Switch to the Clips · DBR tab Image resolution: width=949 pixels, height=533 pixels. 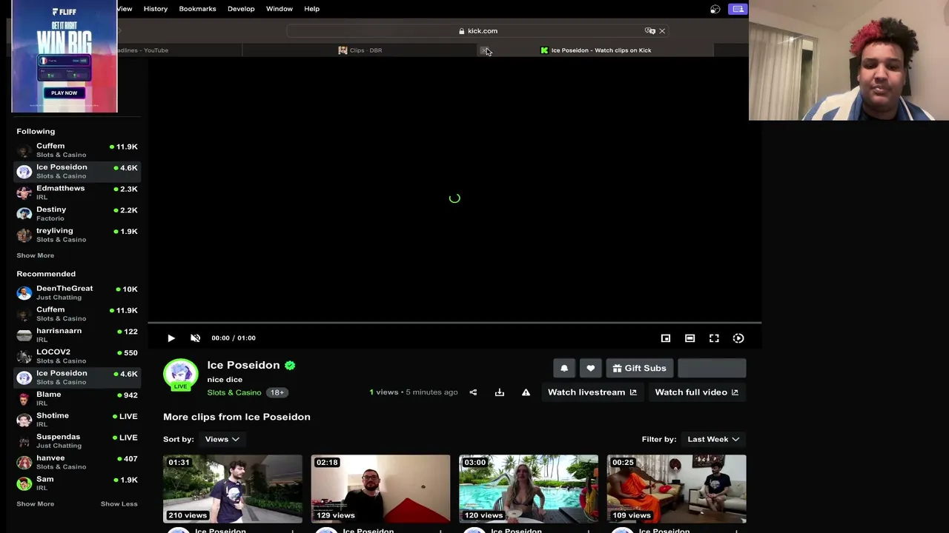click(360, 50)
